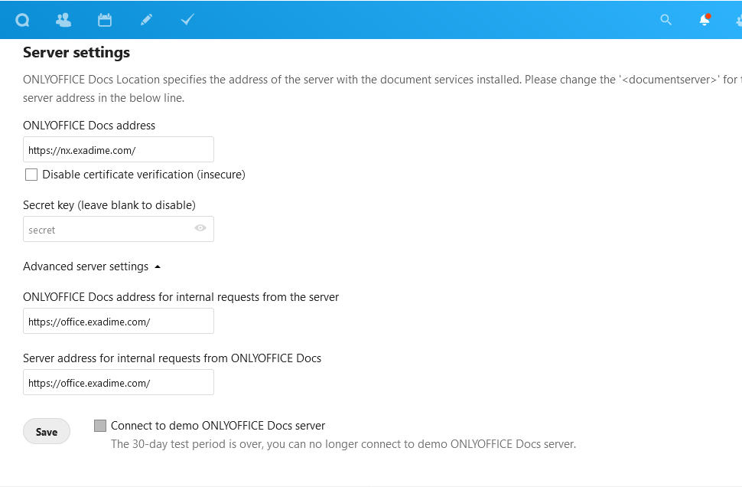Viewport: 742px width, 487px height.
Task: Open the Notes pencil icon
Action: click(146, 20)
